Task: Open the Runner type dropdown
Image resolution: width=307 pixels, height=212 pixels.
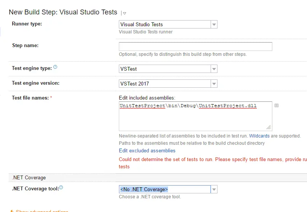Action: coord(168,24)
